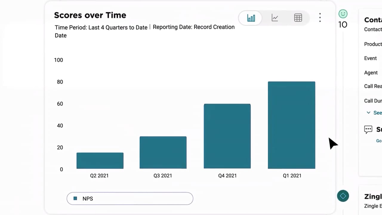382x215 pixels.
Task: Click the Time Period subtitle text
Action: click(x=101, y=27)
